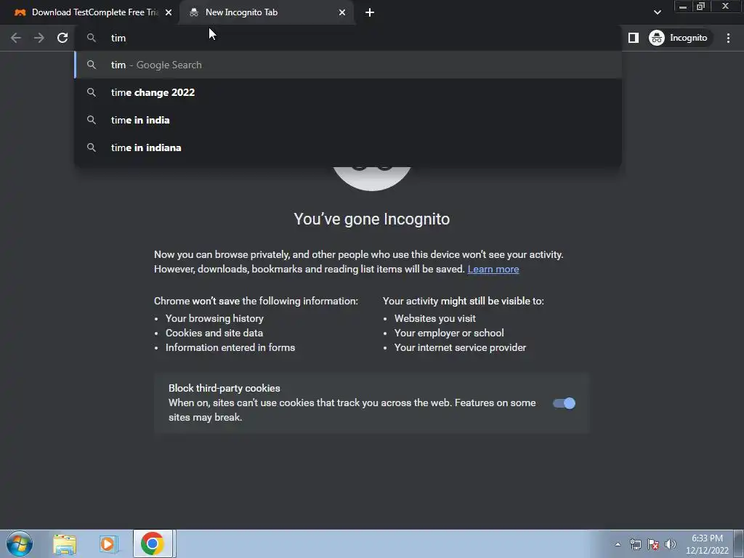
Task: Click the 'Cookies and site data' item
Action: 214,333
